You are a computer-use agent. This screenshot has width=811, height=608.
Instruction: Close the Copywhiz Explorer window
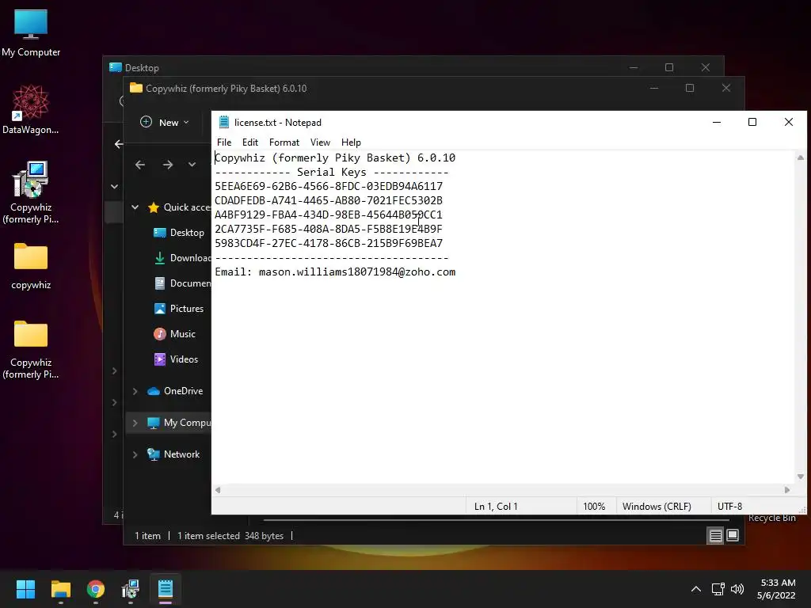point(726,88)
